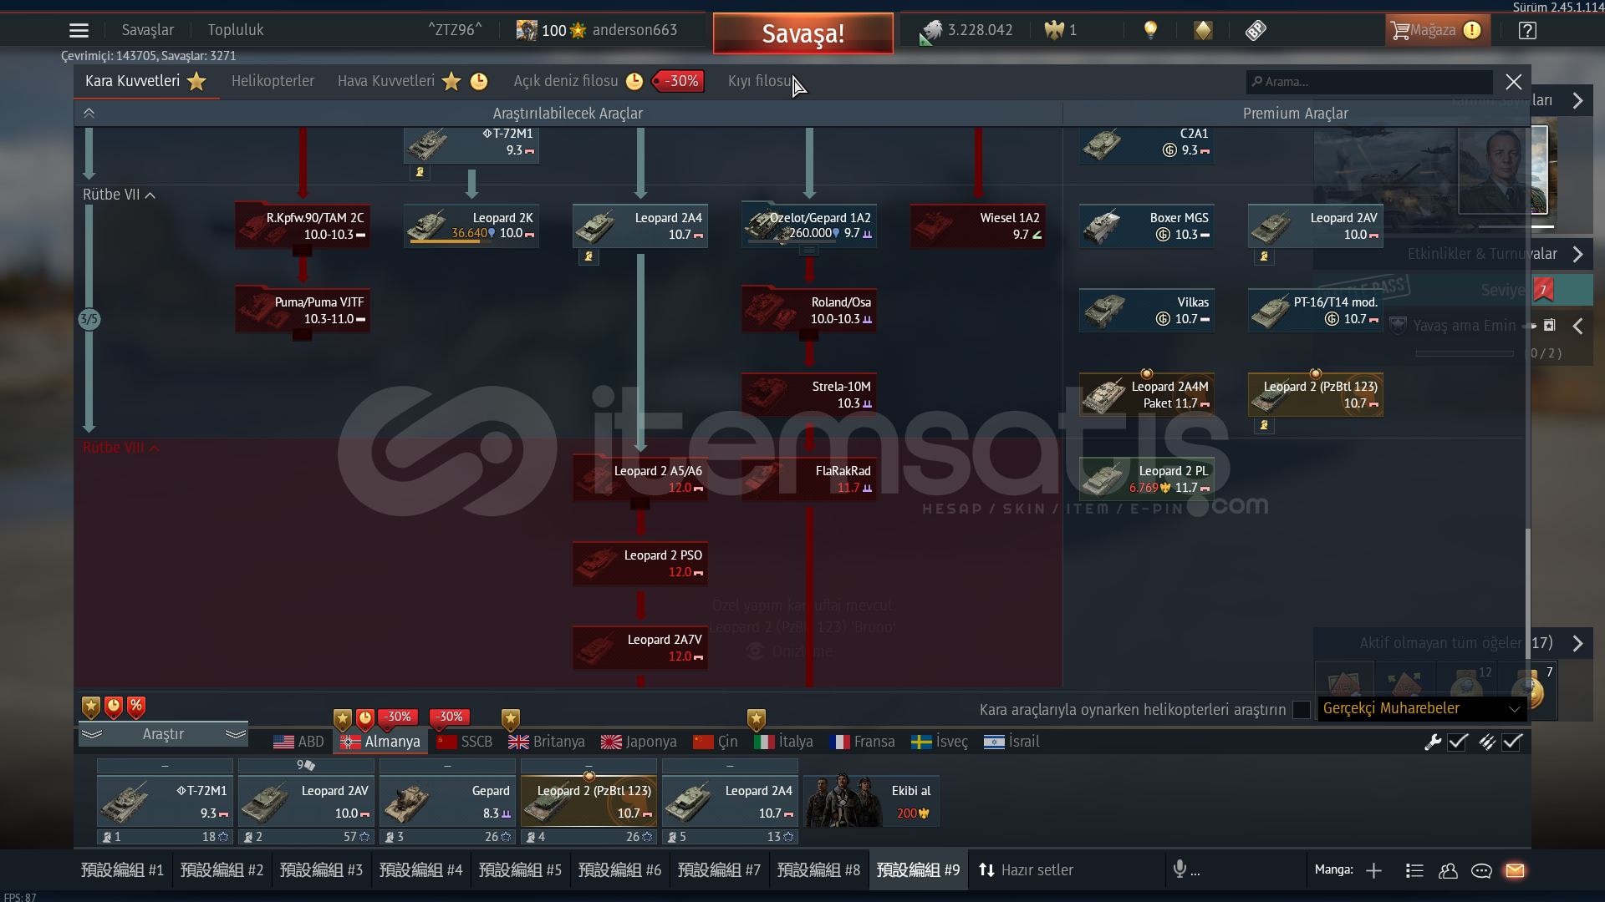The height and width of the screenshot is (902, 1605).
Task: Open the help question mark icon
Action: [x=1527, y=31]
